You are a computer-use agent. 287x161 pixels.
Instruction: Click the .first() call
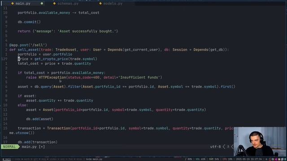pyautogui.click(x=227, y=87)
